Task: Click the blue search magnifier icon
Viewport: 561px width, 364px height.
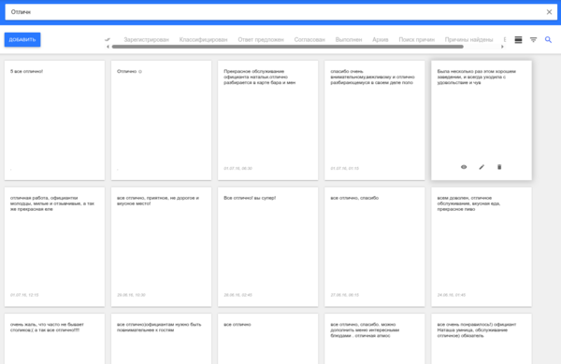Action: tap(548, 39)
